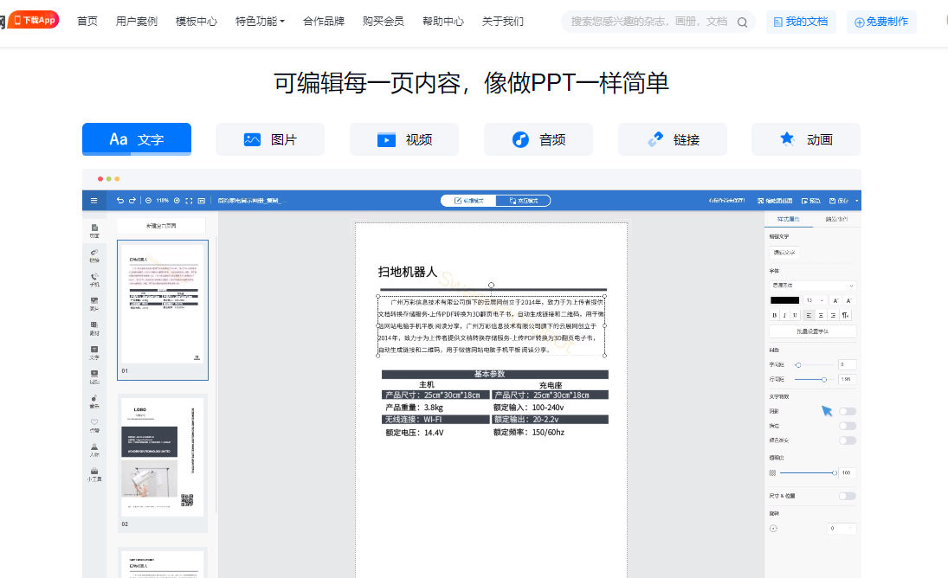This screenshot has width=948, height=578.
Task: Open the 思源黑体 font family dropdown
Action: [810, 285]
